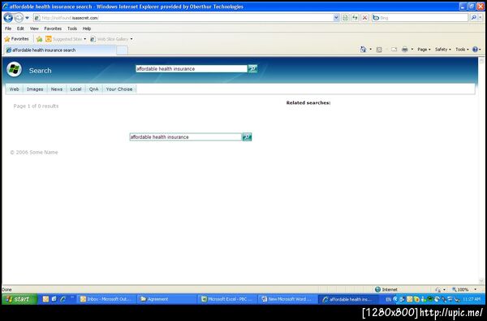
Task: Select the Images search category tab
Action: click(35, 89)
